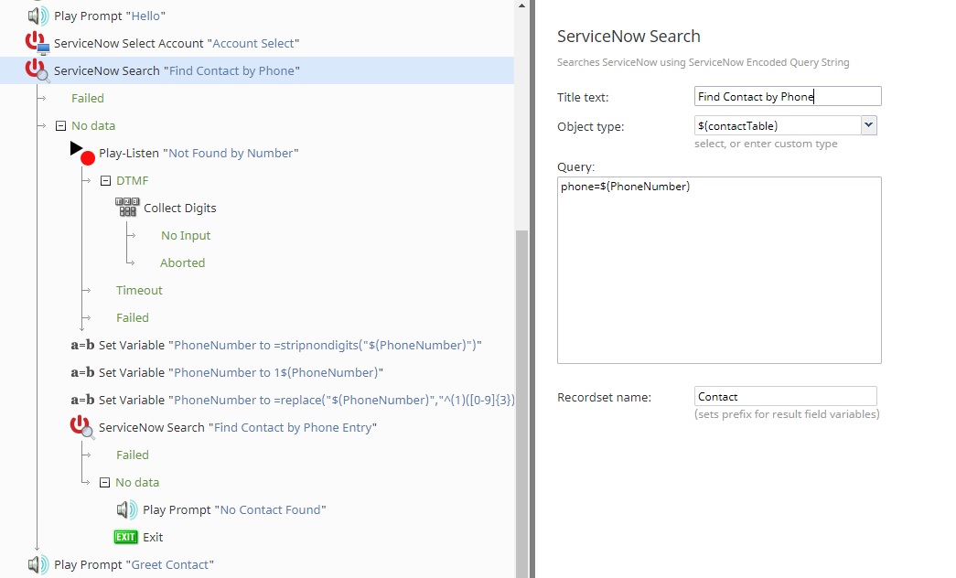The width and height of the screenshot is (956, 578).
Task: Click the green Exit block icon
Action: tap(125, 537)
